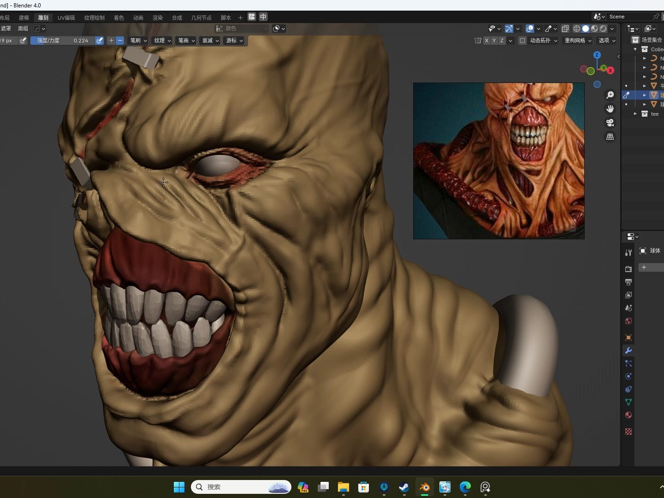Open the World properties tab icon

click(x=628, y=321)
